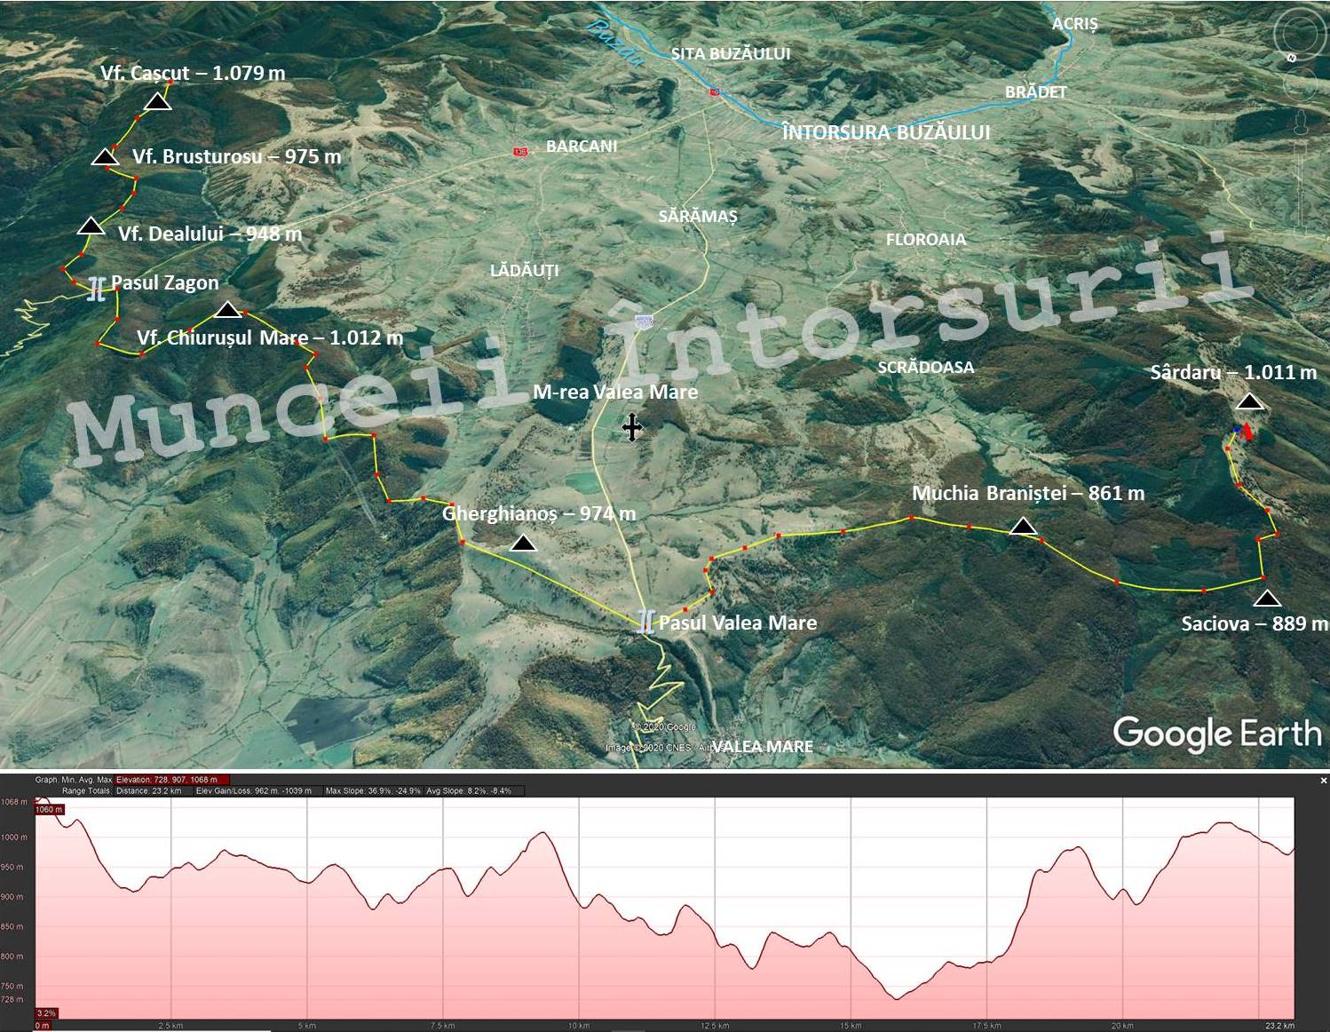Select the Vf. Brusturosu summit triangle marker
This screenshot has width=1330, height=1032.
[105, 157]
